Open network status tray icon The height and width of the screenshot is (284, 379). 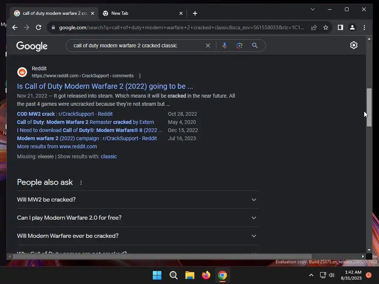[323, 275]
